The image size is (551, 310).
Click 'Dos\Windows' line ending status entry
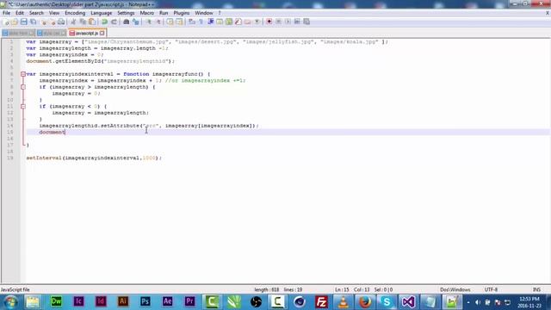tap(455, 290)
